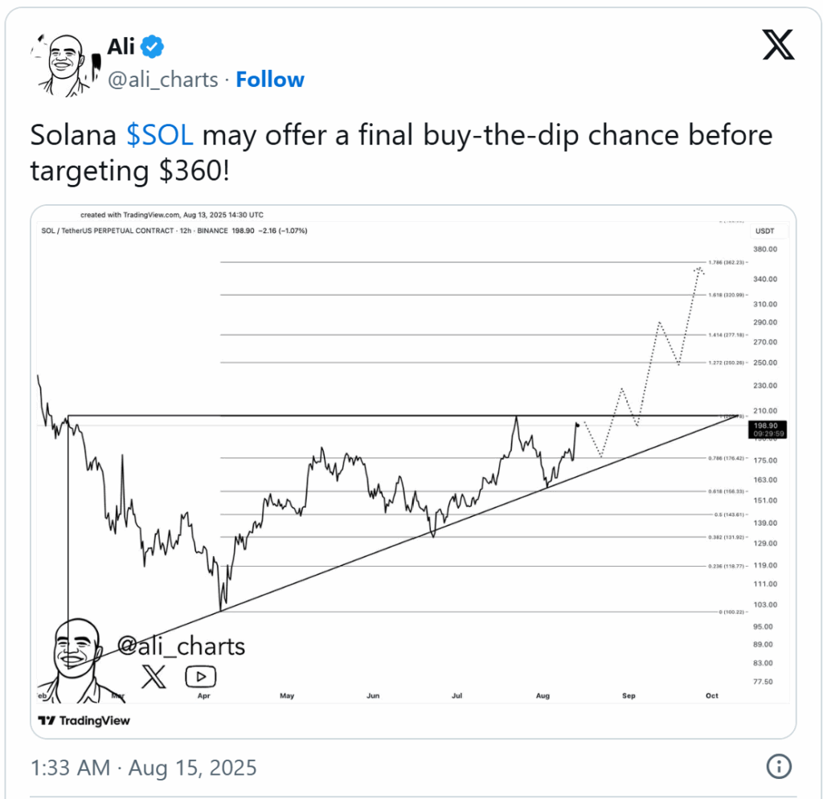This screenshot has height=799, width=823.
Task: Click the Sep marker on the time axis
Action: pos(629,695)
